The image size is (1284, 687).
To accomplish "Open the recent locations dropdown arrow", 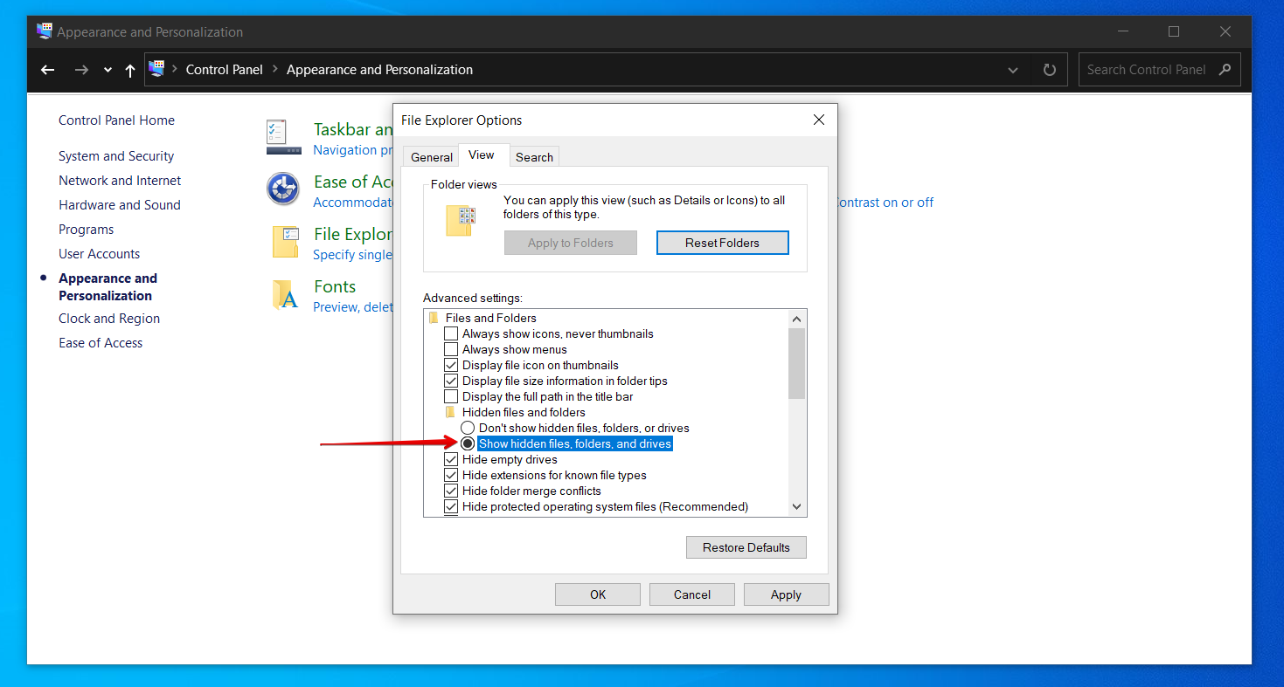I will tap(108, 70).
